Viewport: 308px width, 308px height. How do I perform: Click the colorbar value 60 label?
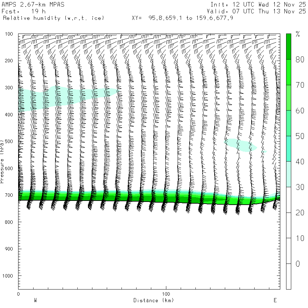point(300,111)
